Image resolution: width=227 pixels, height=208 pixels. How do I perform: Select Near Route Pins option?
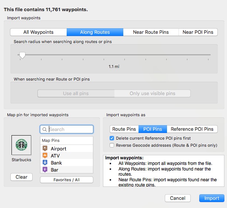[x=151, y=32]
